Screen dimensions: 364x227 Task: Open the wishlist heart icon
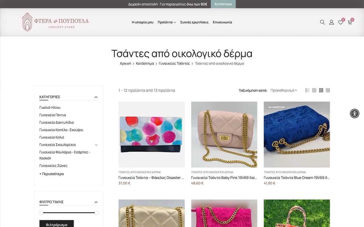[x=340, y=22]
